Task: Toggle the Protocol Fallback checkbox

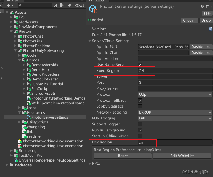Action: pyautogui.click(x=140, y=100)
